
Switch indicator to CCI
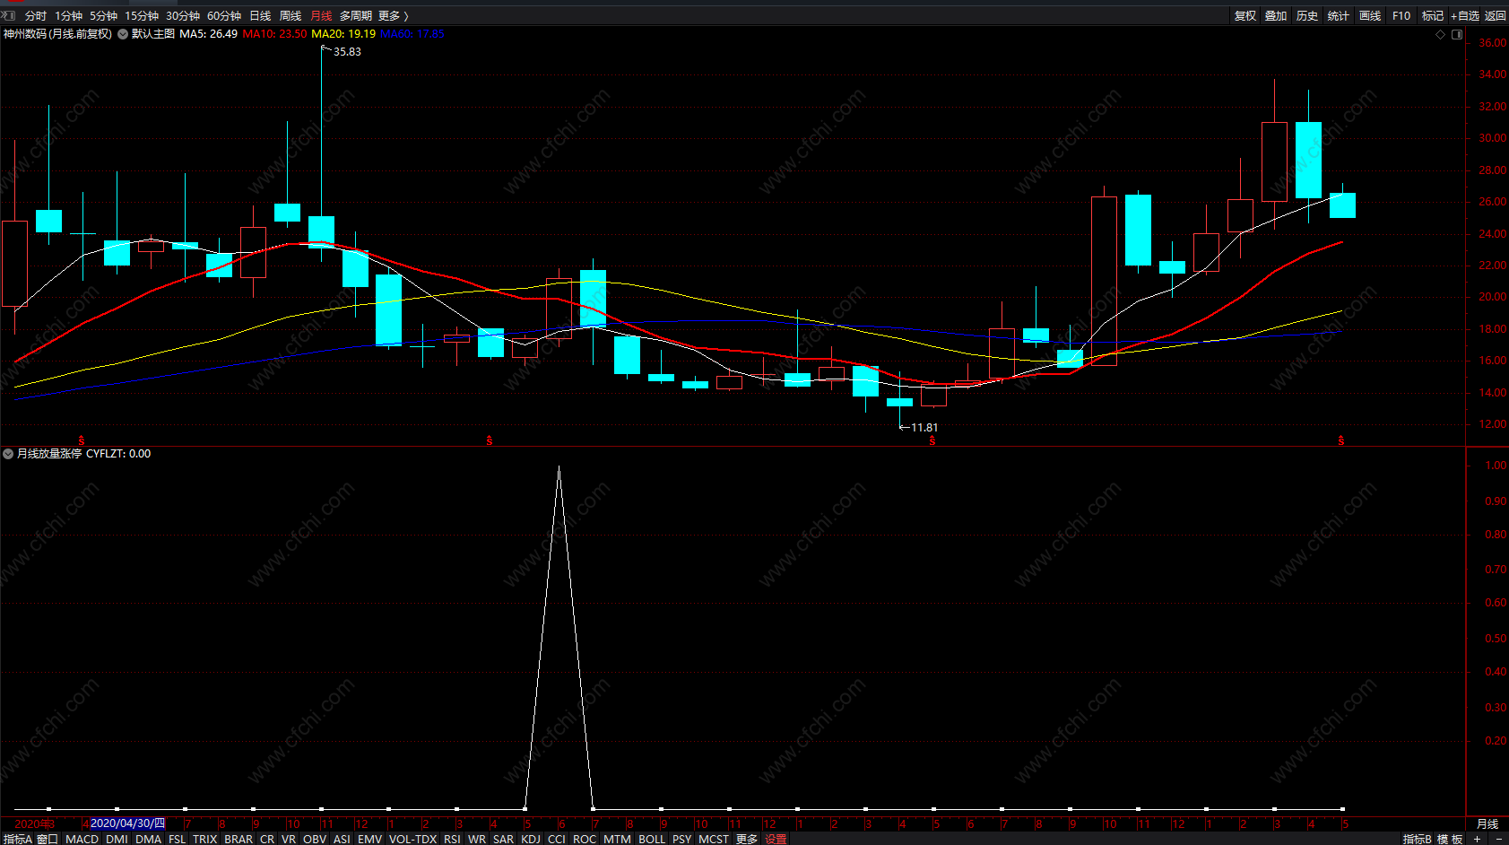point(557,839)
